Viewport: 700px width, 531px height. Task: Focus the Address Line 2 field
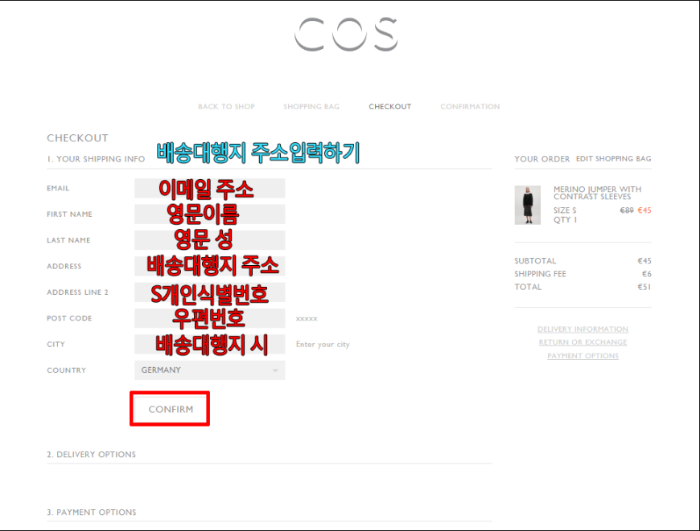coord(210,292)
